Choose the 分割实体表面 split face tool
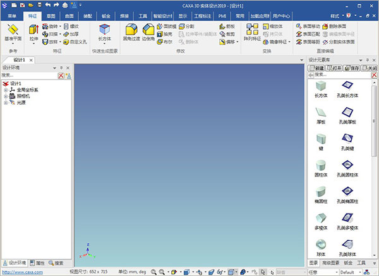This screenshot has width=379, height=276. point(339,42)
